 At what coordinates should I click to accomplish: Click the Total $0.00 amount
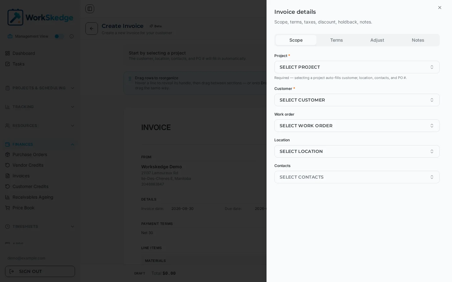[164, 273]
